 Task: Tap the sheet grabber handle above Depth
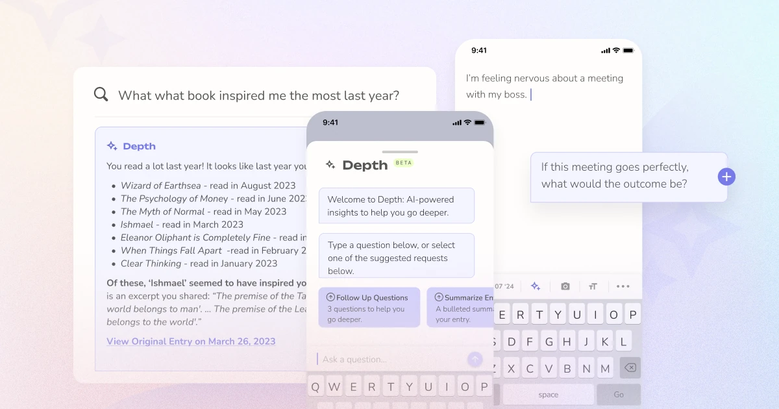(x=400, y=151)
